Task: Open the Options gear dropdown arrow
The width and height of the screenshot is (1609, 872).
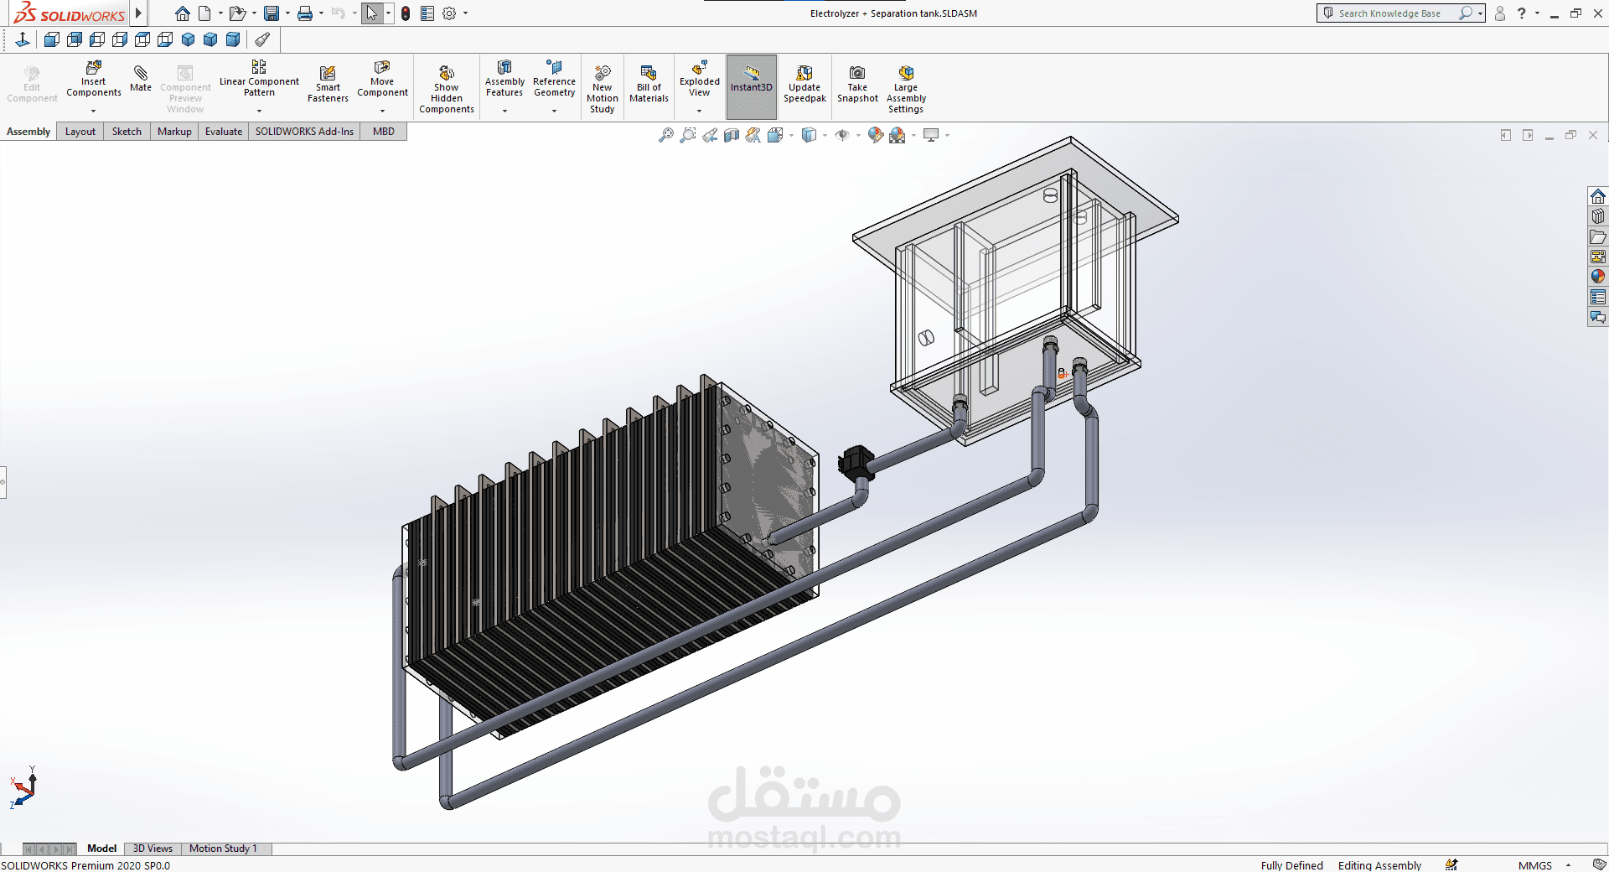Action: (x=466, y=13)
